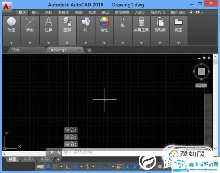Open the 参数化 ribbon tab
Viewport: 220px width, 173px height.
(64, 13)
